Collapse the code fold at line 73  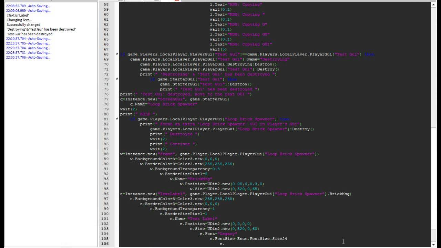pyautogui.click(x=116, y=79)
